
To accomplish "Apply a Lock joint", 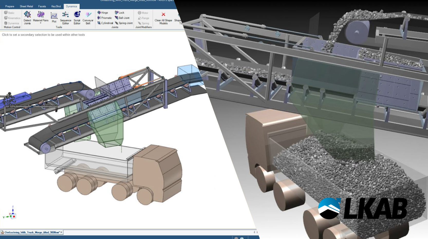I will point(119,13).
